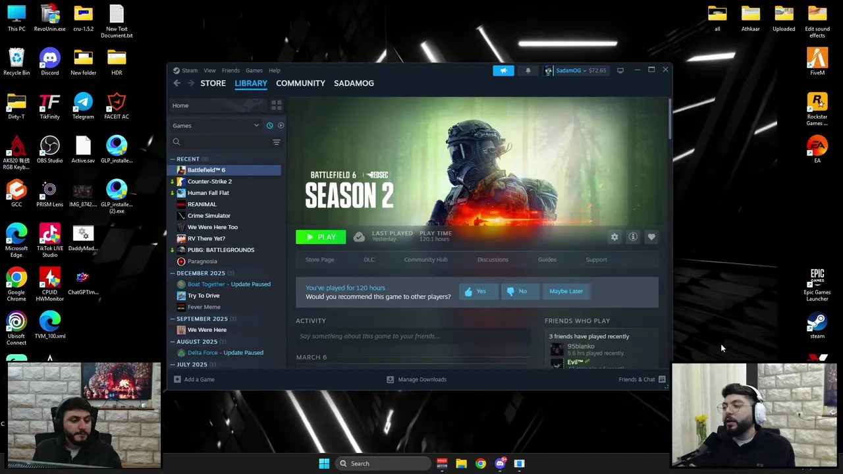The width and height of the screenshot is (843, 474).
Task: Click the Maybe Later button
Action: click(566, 292)
